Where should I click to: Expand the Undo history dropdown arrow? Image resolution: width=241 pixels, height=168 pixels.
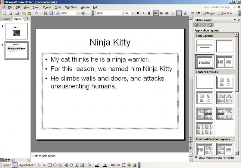40,13
